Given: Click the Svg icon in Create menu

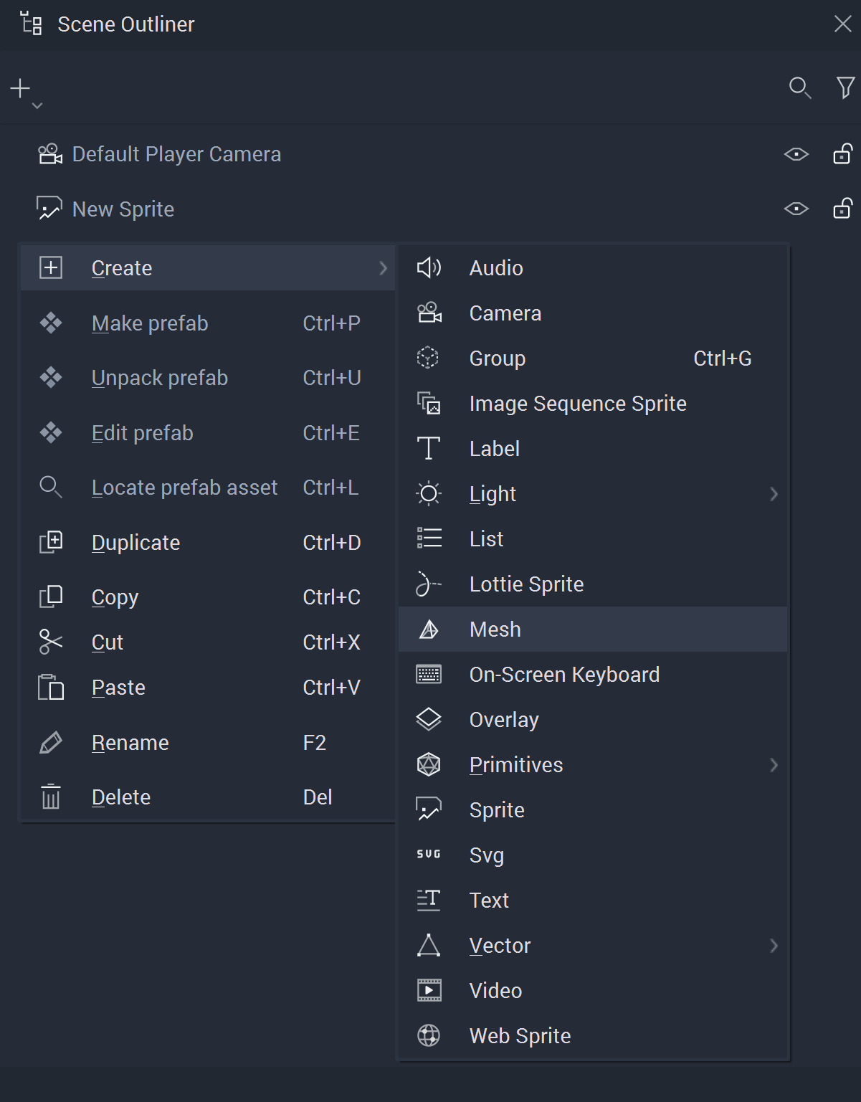Looking at the screenshot, I should tap(429, 855).
